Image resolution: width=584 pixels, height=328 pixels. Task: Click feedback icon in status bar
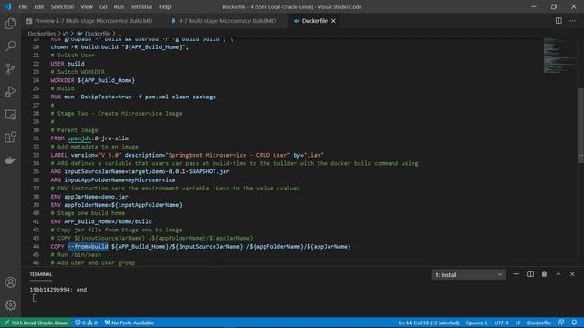(x=561, y=323)
